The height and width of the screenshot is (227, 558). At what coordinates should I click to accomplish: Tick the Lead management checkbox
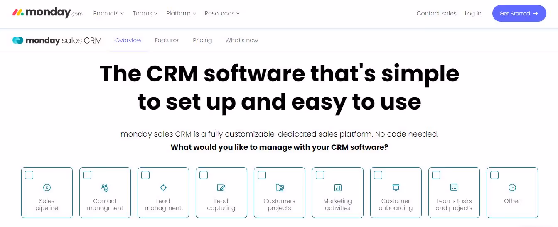145,175
